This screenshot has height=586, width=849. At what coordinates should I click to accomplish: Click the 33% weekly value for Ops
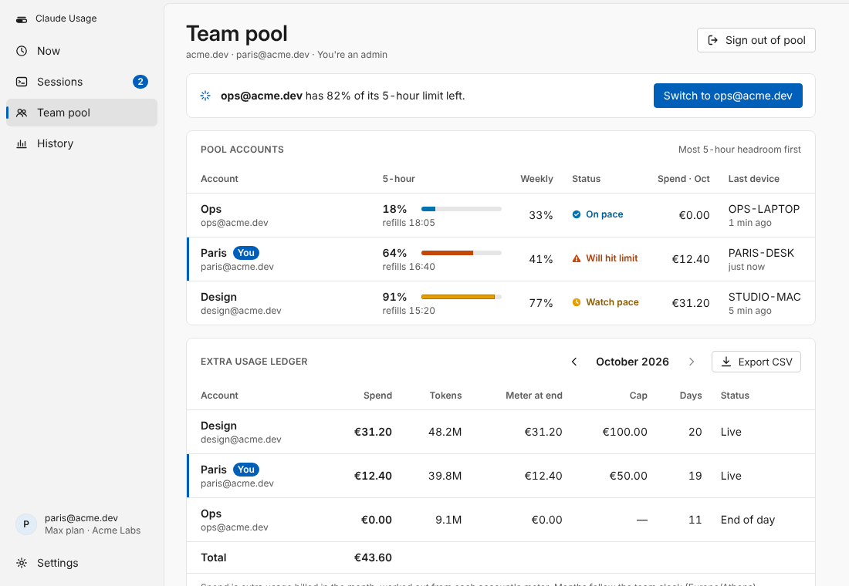(541, 215)
